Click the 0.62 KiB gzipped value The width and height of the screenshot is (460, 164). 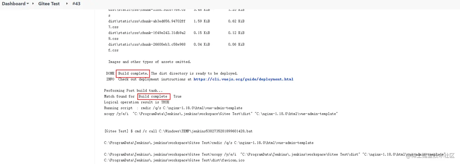pos(236,21)
